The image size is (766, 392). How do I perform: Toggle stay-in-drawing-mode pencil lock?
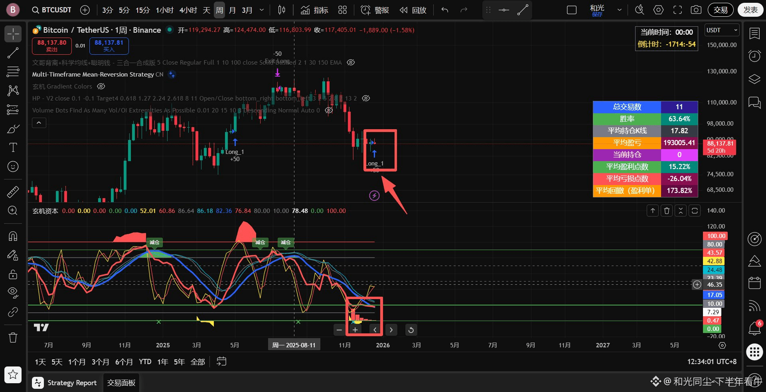click(x=13, y=255)
